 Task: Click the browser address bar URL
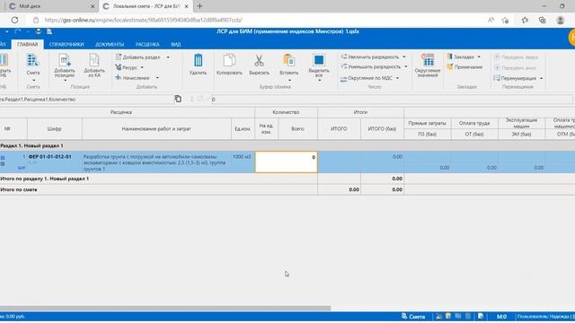click(x=144, y=20)
